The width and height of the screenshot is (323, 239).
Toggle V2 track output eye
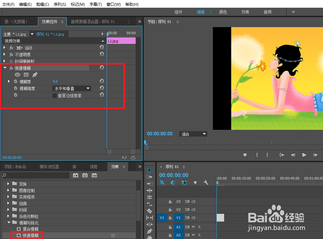193,210
